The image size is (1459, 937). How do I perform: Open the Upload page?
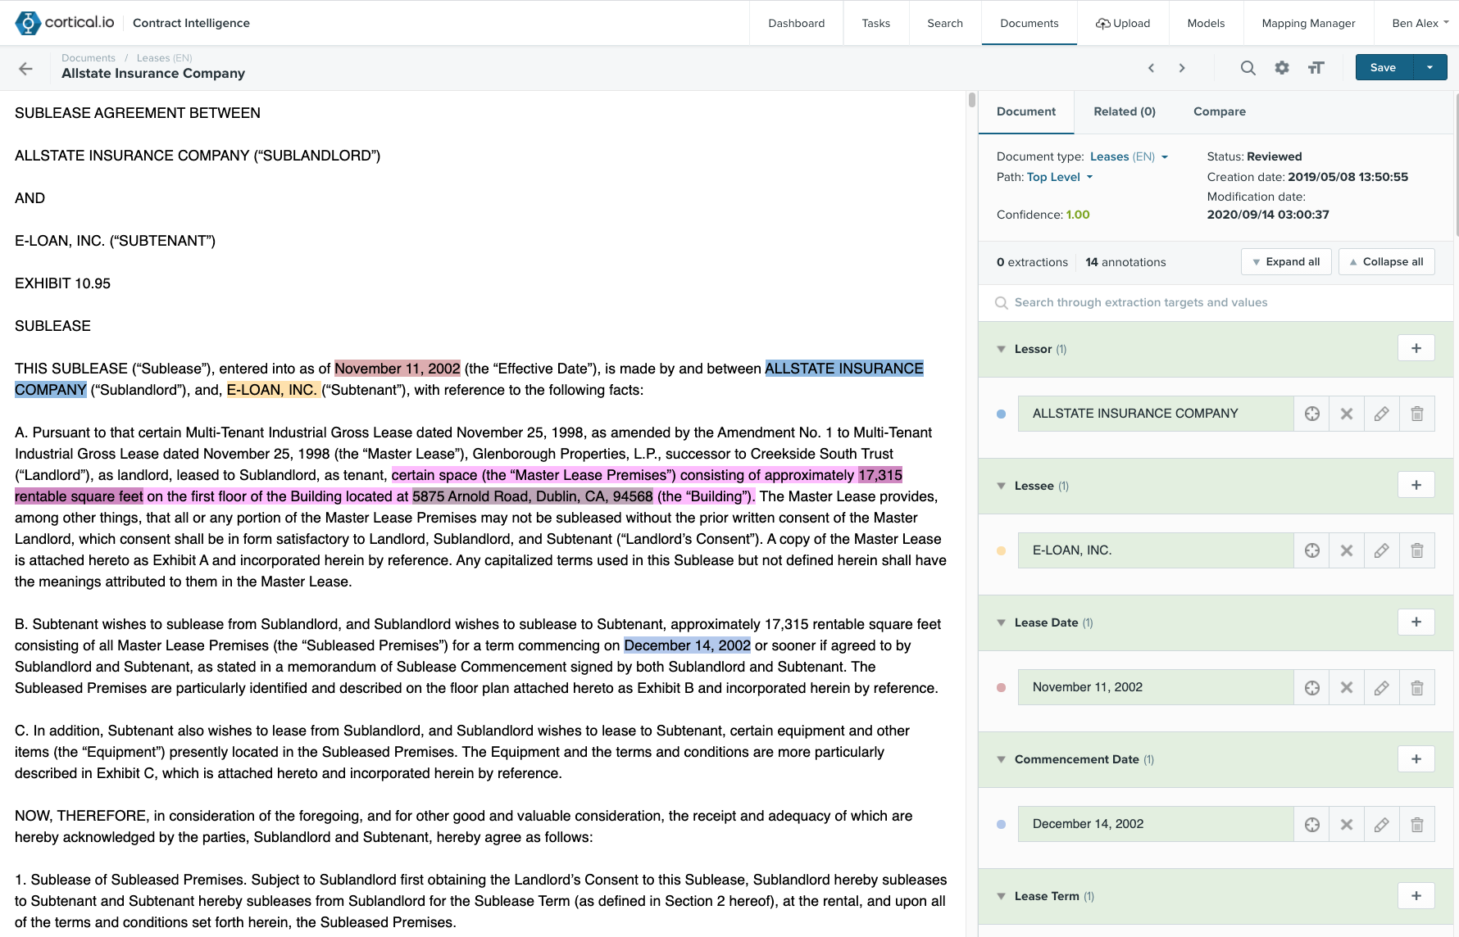(1123, 23)
